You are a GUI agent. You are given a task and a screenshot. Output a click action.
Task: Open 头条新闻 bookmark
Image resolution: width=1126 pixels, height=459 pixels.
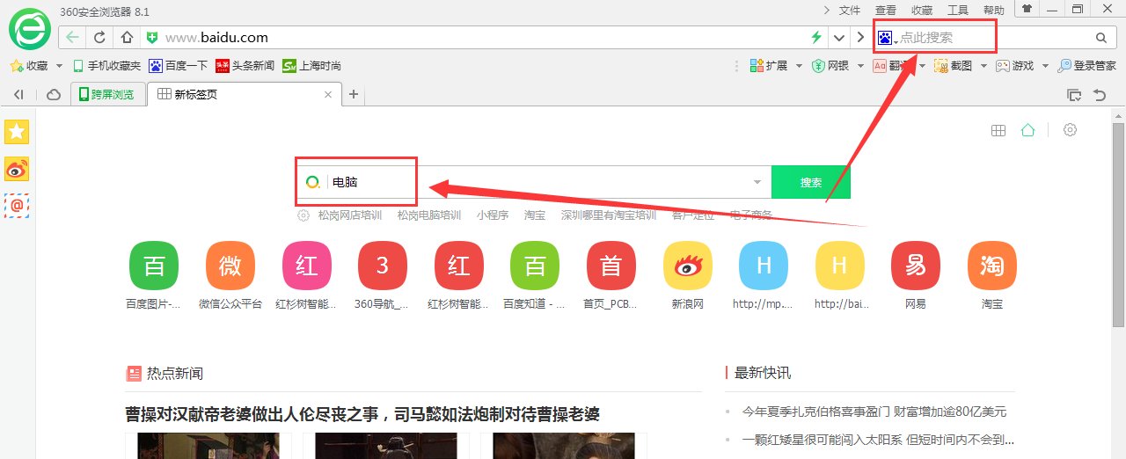[x=245, y=66]
